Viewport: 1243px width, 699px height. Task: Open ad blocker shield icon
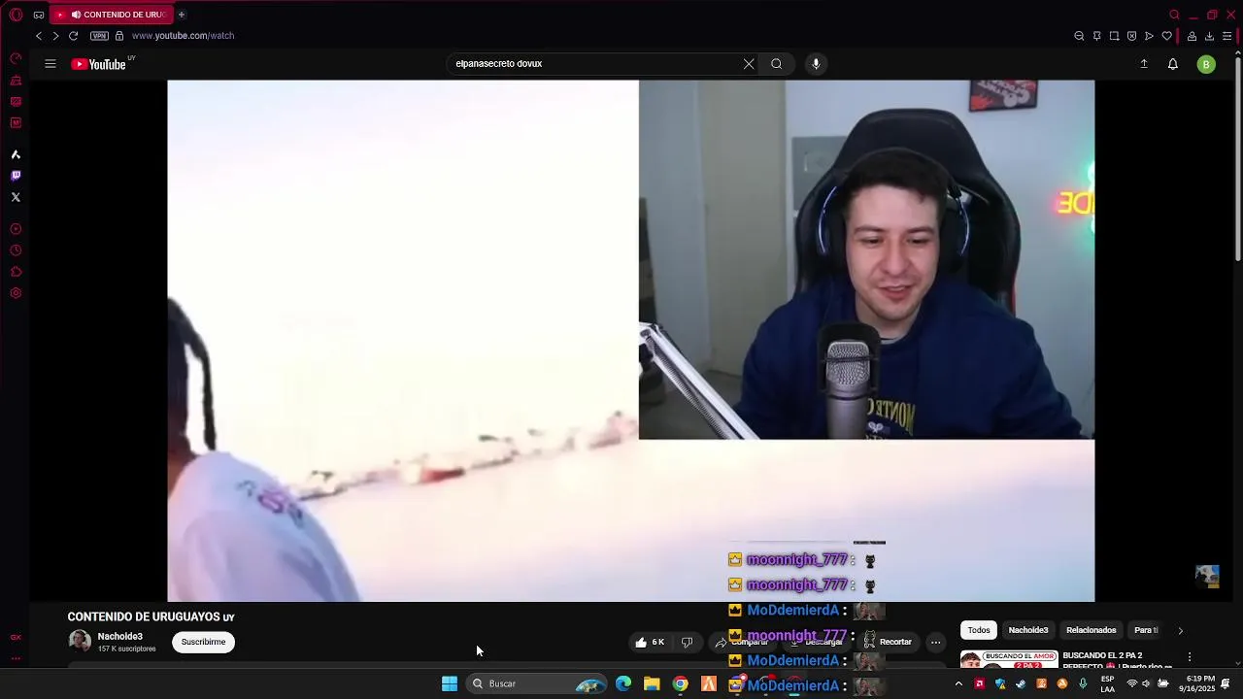[1131, 36]
